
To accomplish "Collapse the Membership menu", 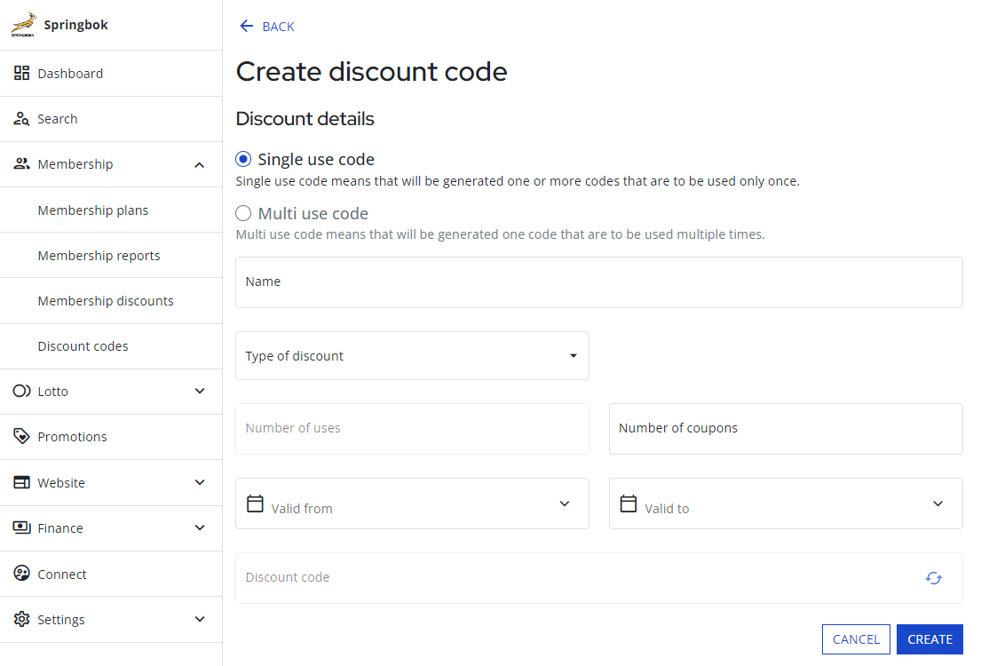I will click(x=199, y=163).
